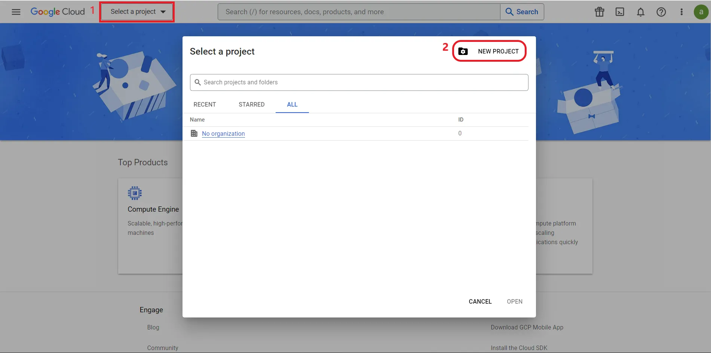The height and width of the screenshot is (353, 711).
Task: Click the magnifier icon in project search
Action: point(197,82)
